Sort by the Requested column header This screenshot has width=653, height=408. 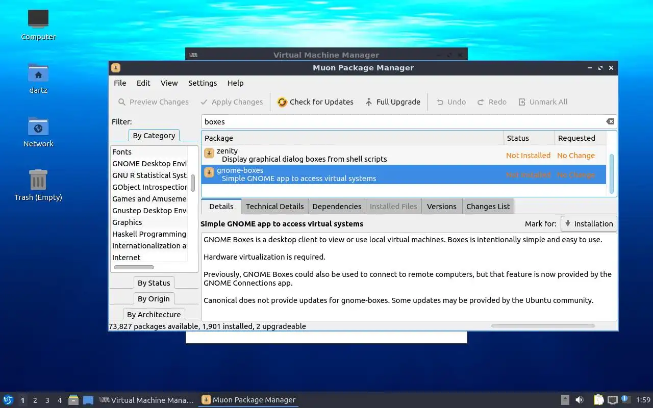pyautogui.click(x=580, y=138)
